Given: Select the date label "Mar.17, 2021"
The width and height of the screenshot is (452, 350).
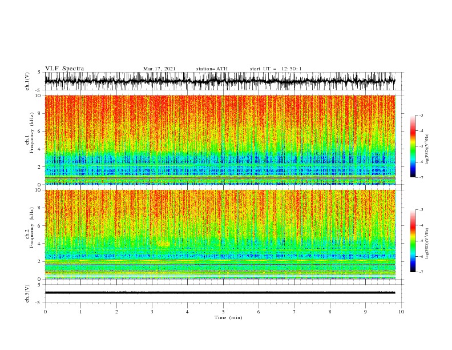Looking at the screenshot, I should pyautogui.click(x=159, y=69).
